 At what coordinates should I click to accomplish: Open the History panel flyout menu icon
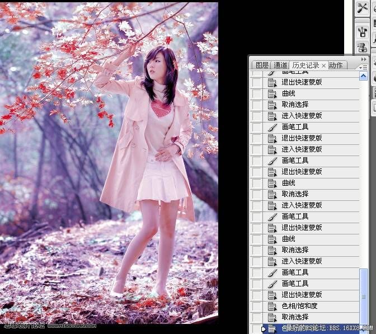363,67
